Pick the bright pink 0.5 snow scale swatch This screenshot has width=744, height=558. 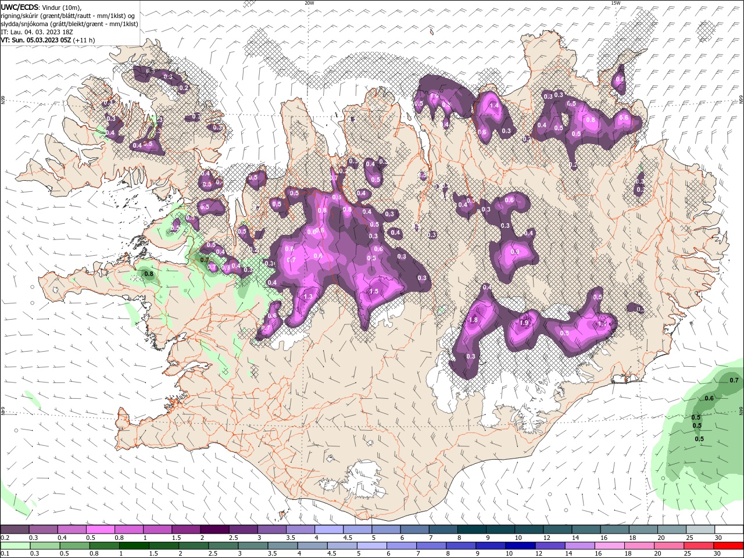[100, 530]
